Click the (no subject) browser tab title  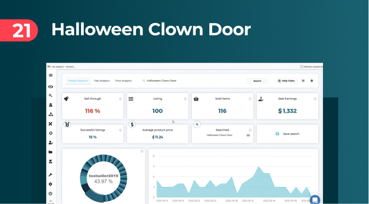click(x=64, y=67)
